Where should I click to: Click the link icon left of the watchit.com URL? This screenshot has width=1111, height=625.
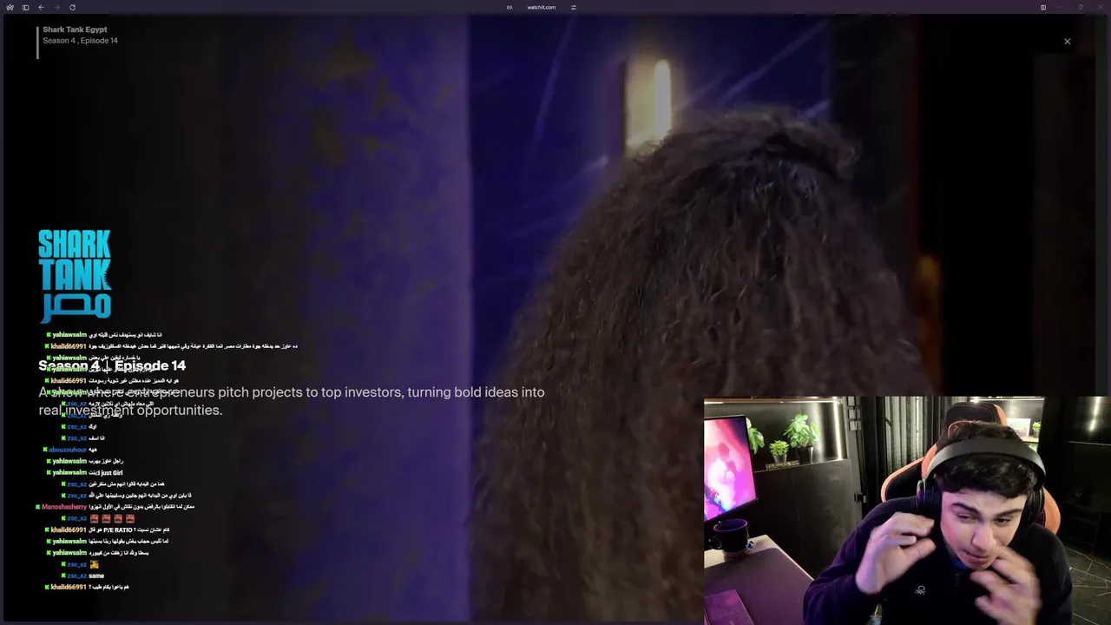tap(509, 7)
